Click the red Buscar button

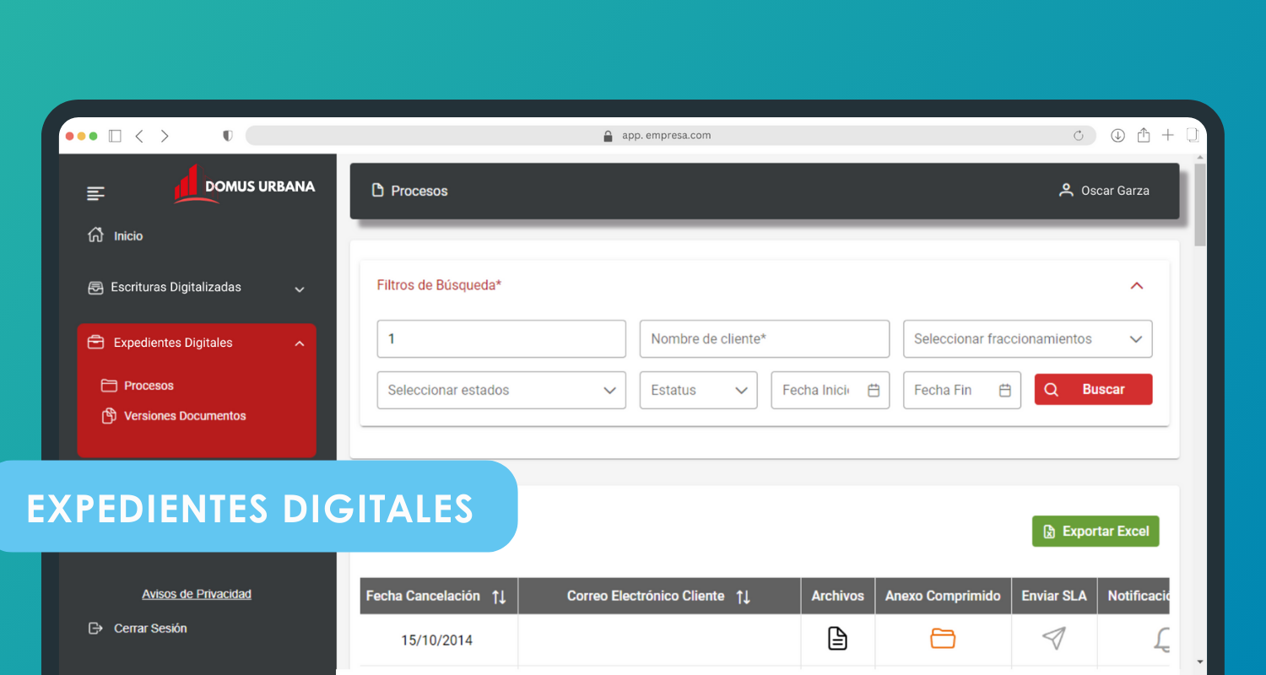point(1093,390)
